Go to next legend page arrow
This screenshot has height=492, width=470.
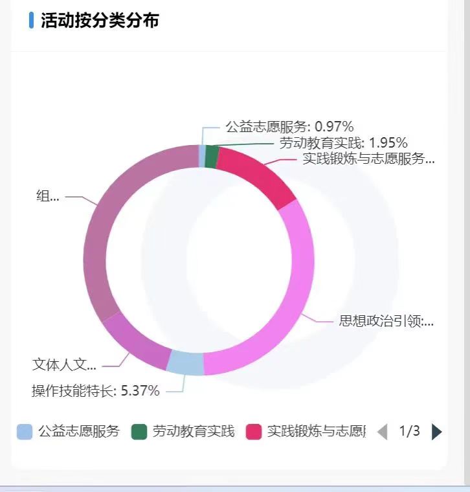pos(437,432)
